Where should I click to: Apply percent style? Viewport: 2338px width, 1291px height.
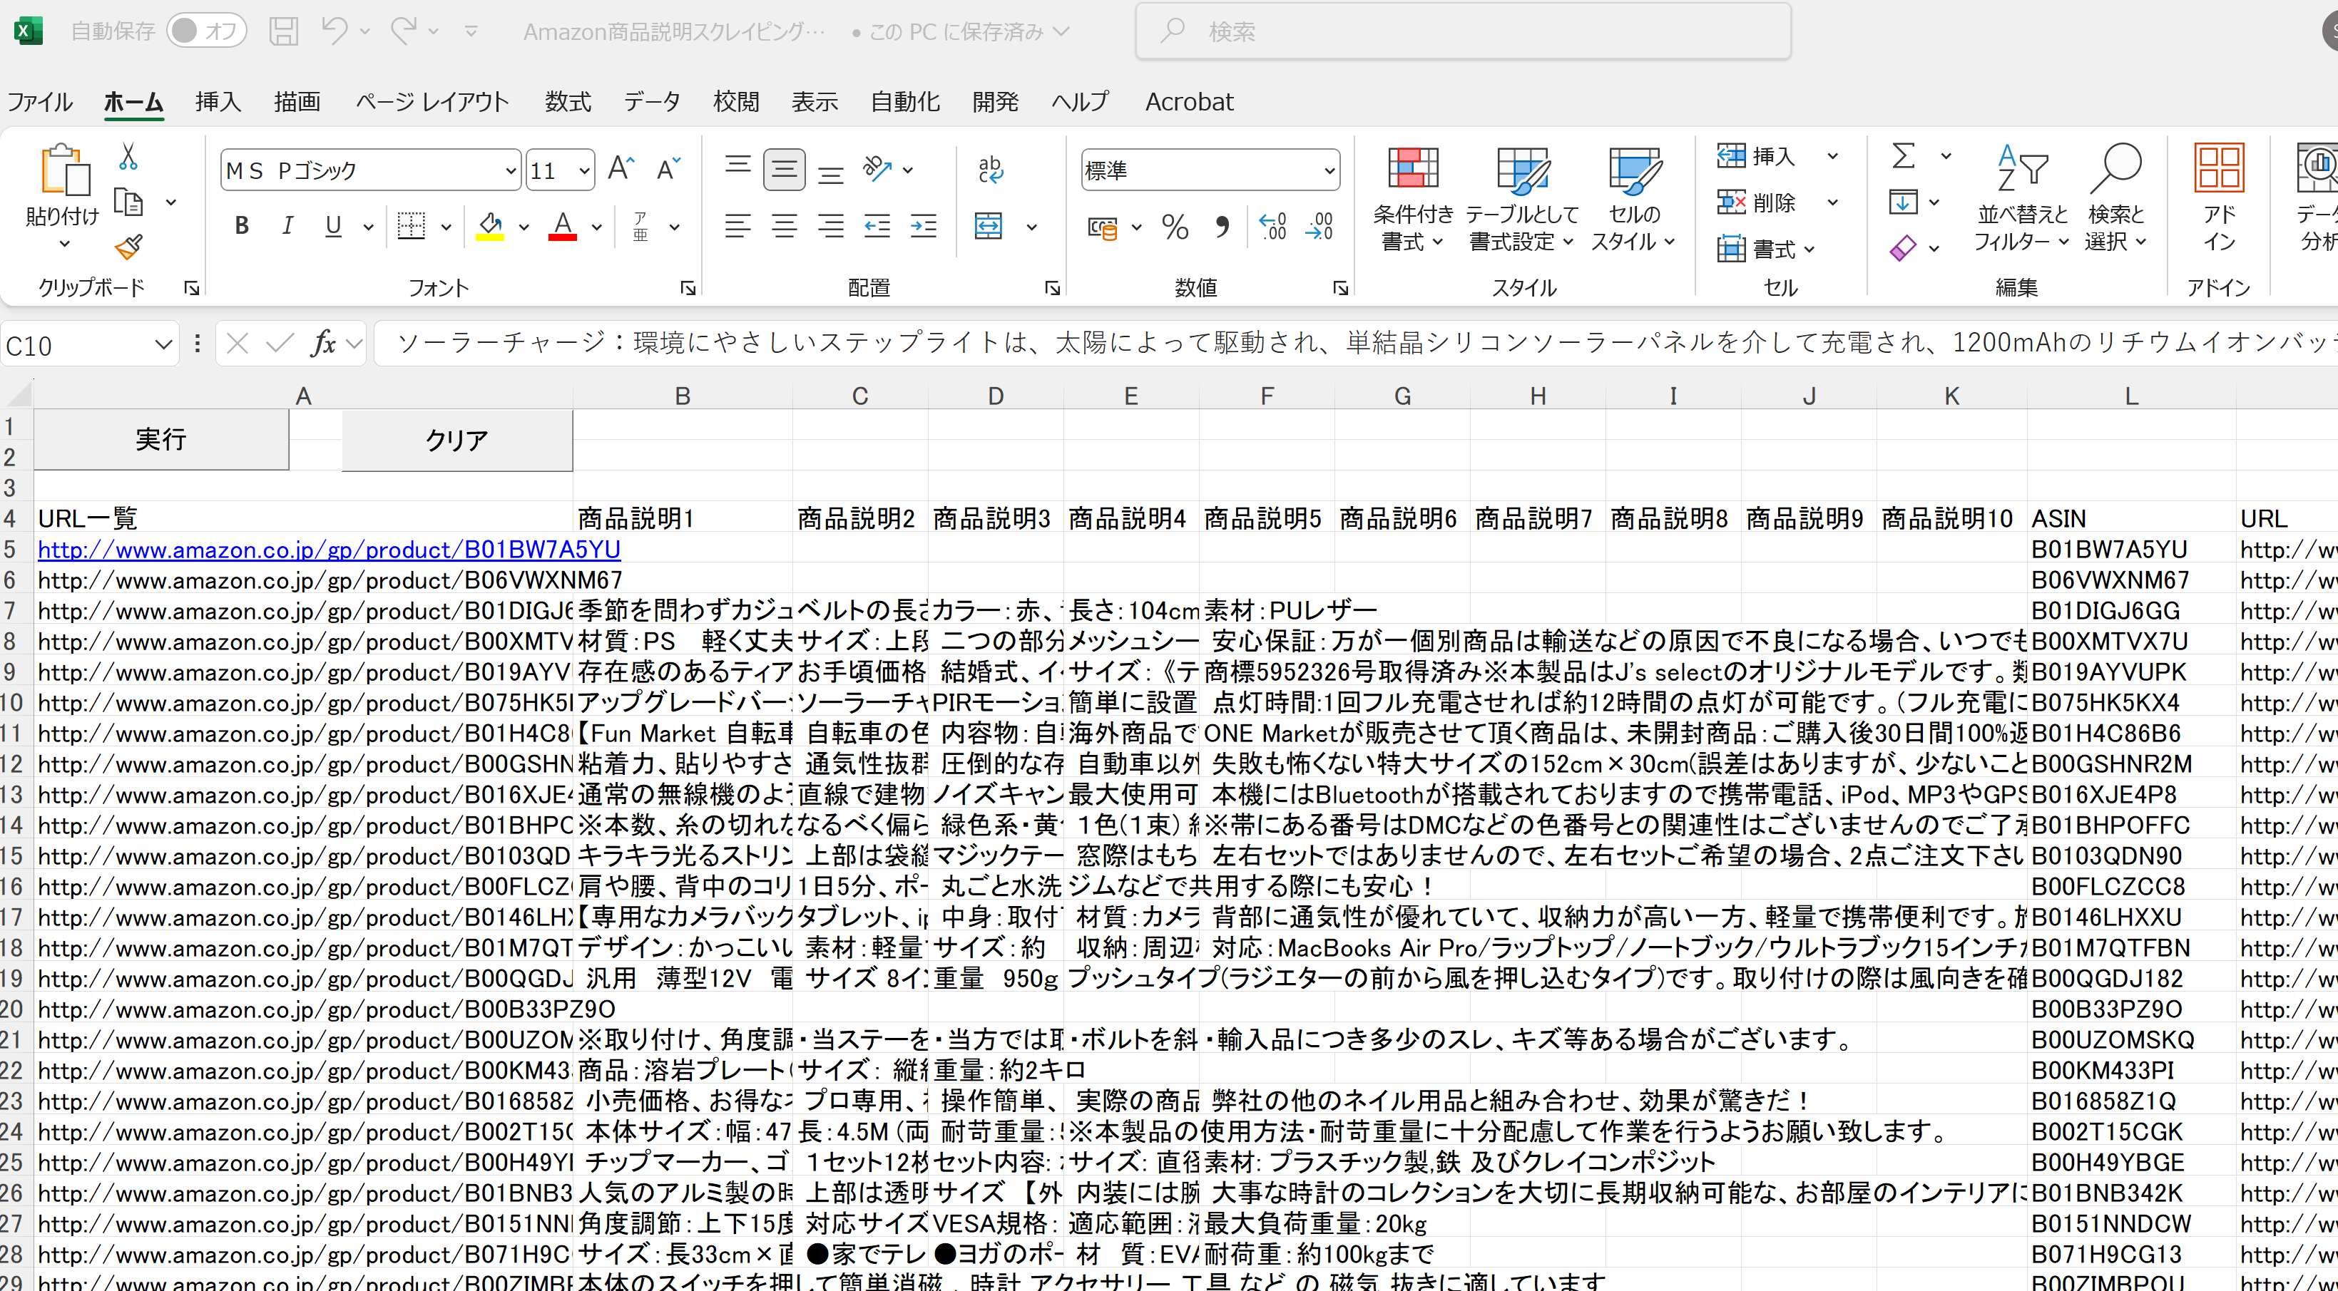[1175, 226]
